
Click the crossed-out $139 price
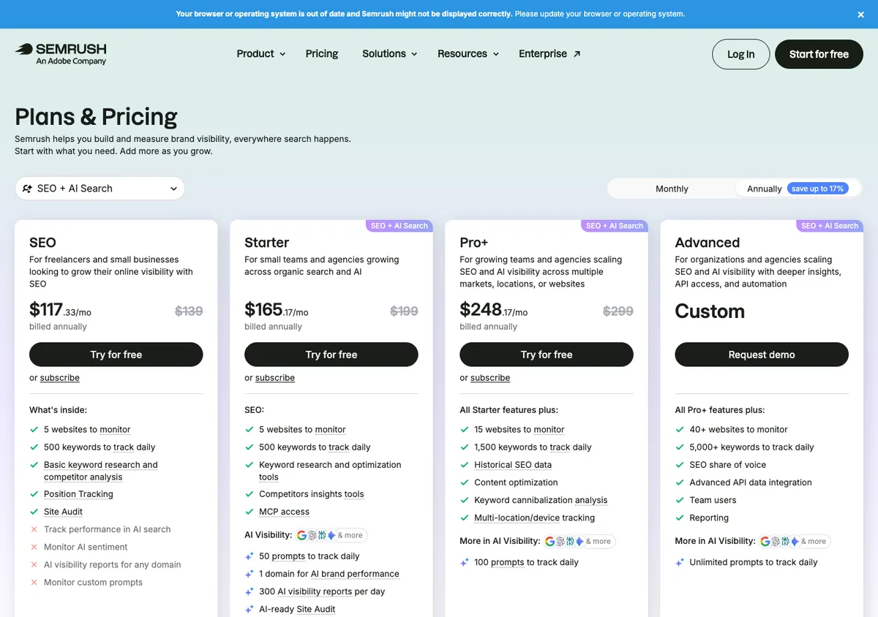coord(189,311)
